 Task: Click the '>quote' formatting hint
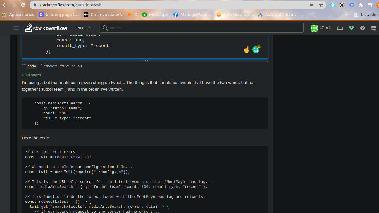(77, 66)
